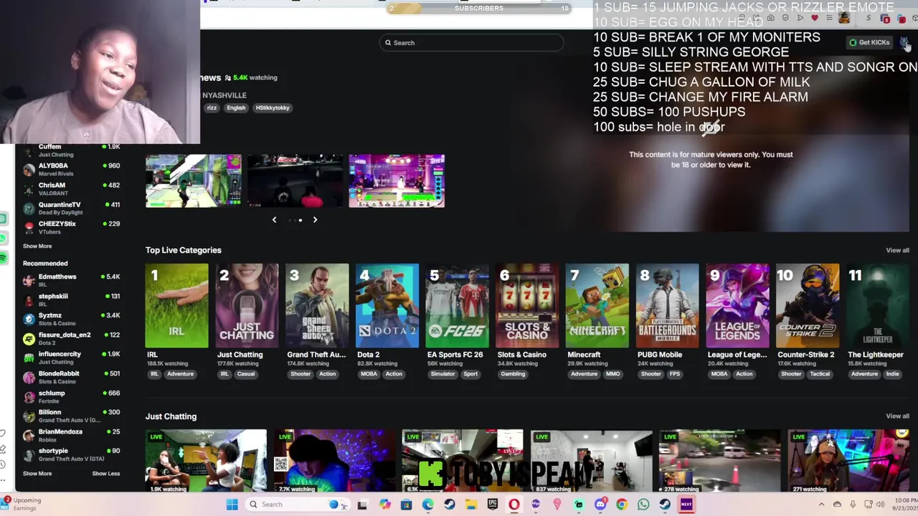
Task: Go to next featured stream in carousel
Action: 315,220
